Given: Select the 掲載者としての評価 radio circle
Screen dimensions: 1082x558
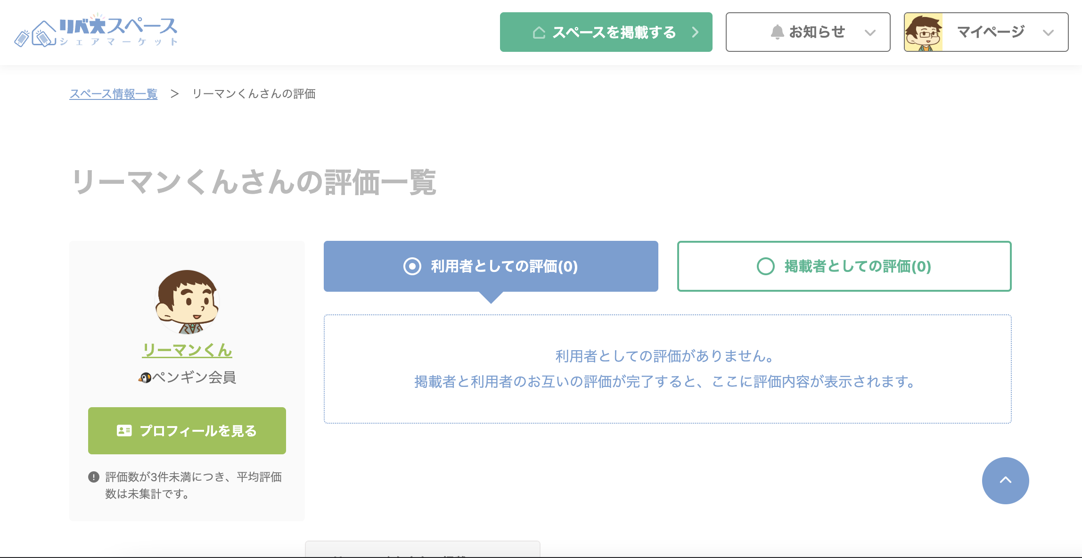Looking at the screenshot, I should pos(765,266).
